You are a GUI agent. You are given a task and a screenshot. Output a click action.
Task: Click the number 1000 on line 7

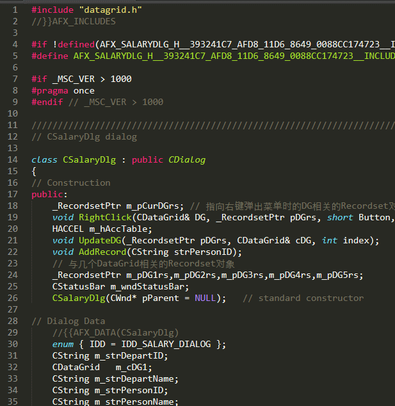click(x=121, y=79)
